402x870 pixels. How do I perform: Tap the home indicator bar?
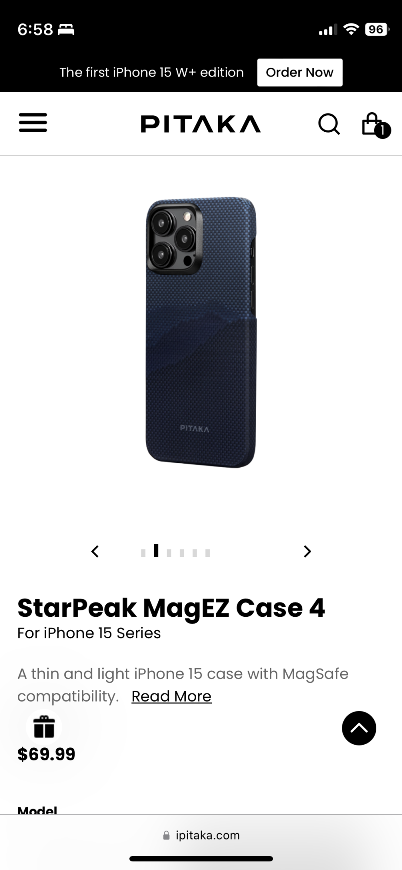click(201, 859)
